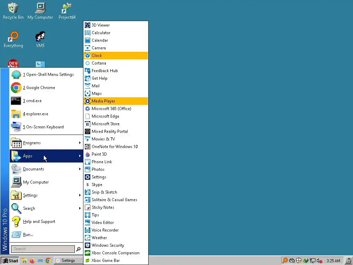Open the Run... dialog
This screenshot has width=353, height=265.
47,235
